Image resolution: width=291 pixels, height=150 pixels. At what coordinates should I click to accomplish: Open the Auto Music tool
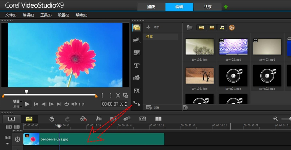click(x=113, y=119)
